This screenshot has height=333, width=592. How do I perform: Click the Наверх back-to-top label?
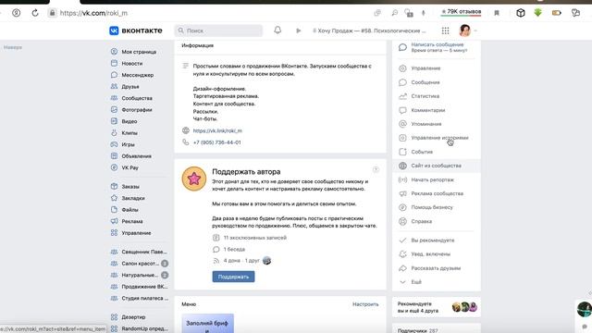click(13, 47)
